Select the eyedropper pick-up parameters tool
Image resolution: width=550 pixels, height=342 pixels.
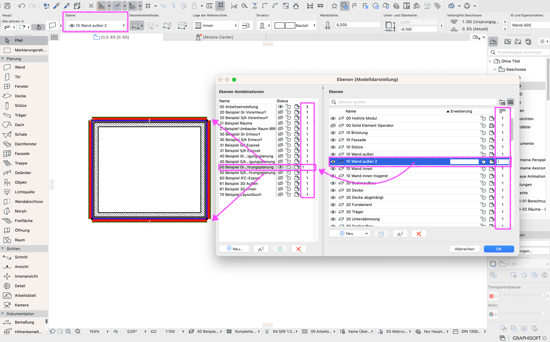tap(56, 6)
